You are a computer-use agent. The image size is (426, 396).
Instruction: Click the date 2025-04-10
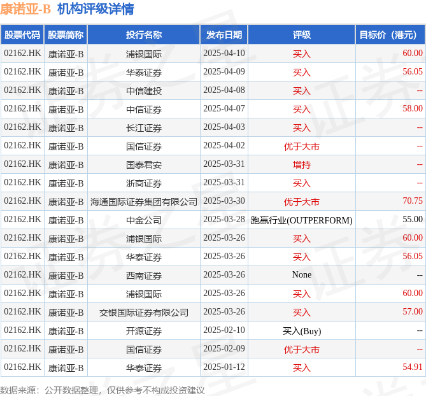tap(224, 53)
